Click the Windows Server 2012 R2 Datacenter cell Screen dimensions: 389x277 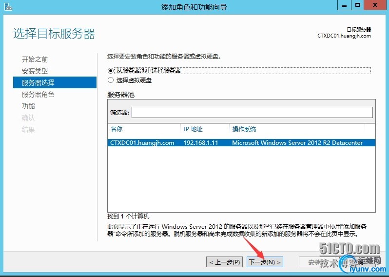(297, 143)
